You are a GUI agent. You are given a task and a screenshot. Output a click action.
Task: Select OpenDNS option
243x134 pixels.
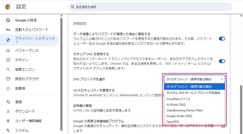(x=194, y=122)
